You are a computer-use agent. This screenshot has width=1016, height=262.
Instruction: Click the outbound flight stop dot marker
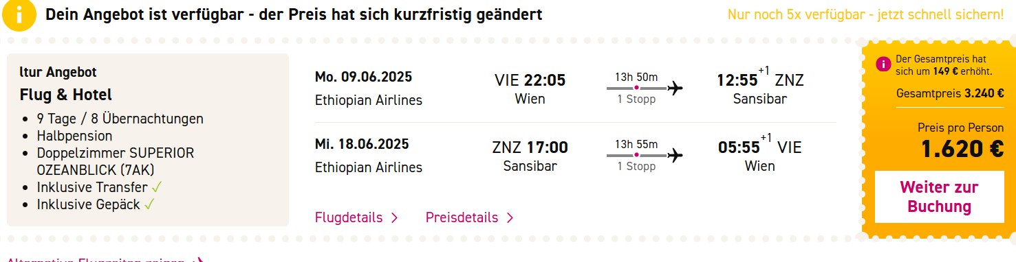(636, 88)
